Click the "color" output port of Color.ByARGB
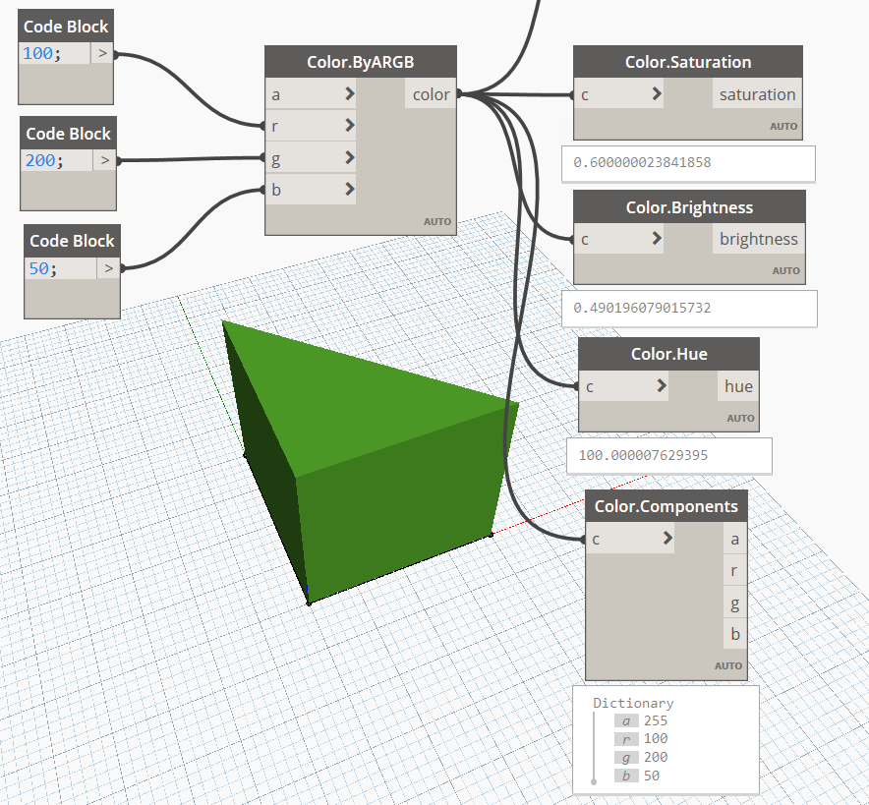Screen dimensions: 869x805 coord(431,94)
